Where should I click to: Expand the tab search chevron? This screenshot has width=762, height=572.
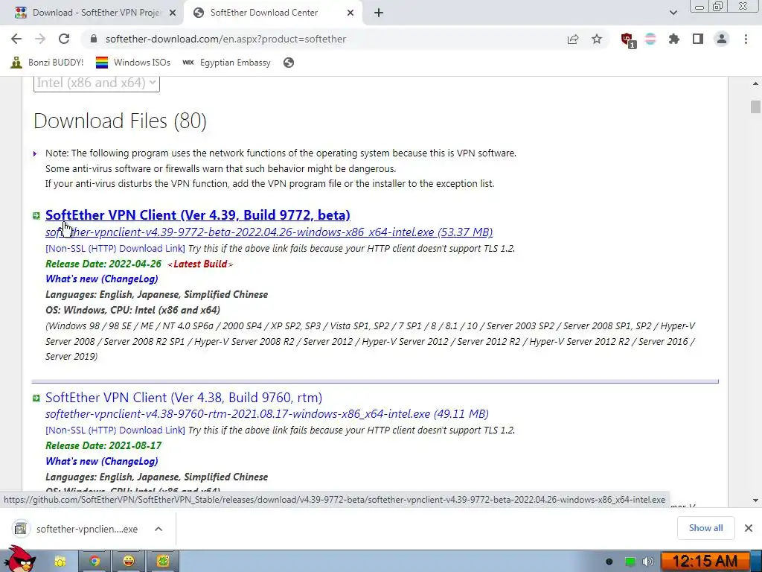tap(673, 13)
